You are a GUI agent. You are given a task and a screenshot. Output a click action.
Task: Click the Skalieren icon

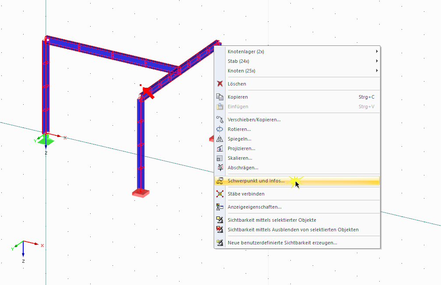click(220, 158)
